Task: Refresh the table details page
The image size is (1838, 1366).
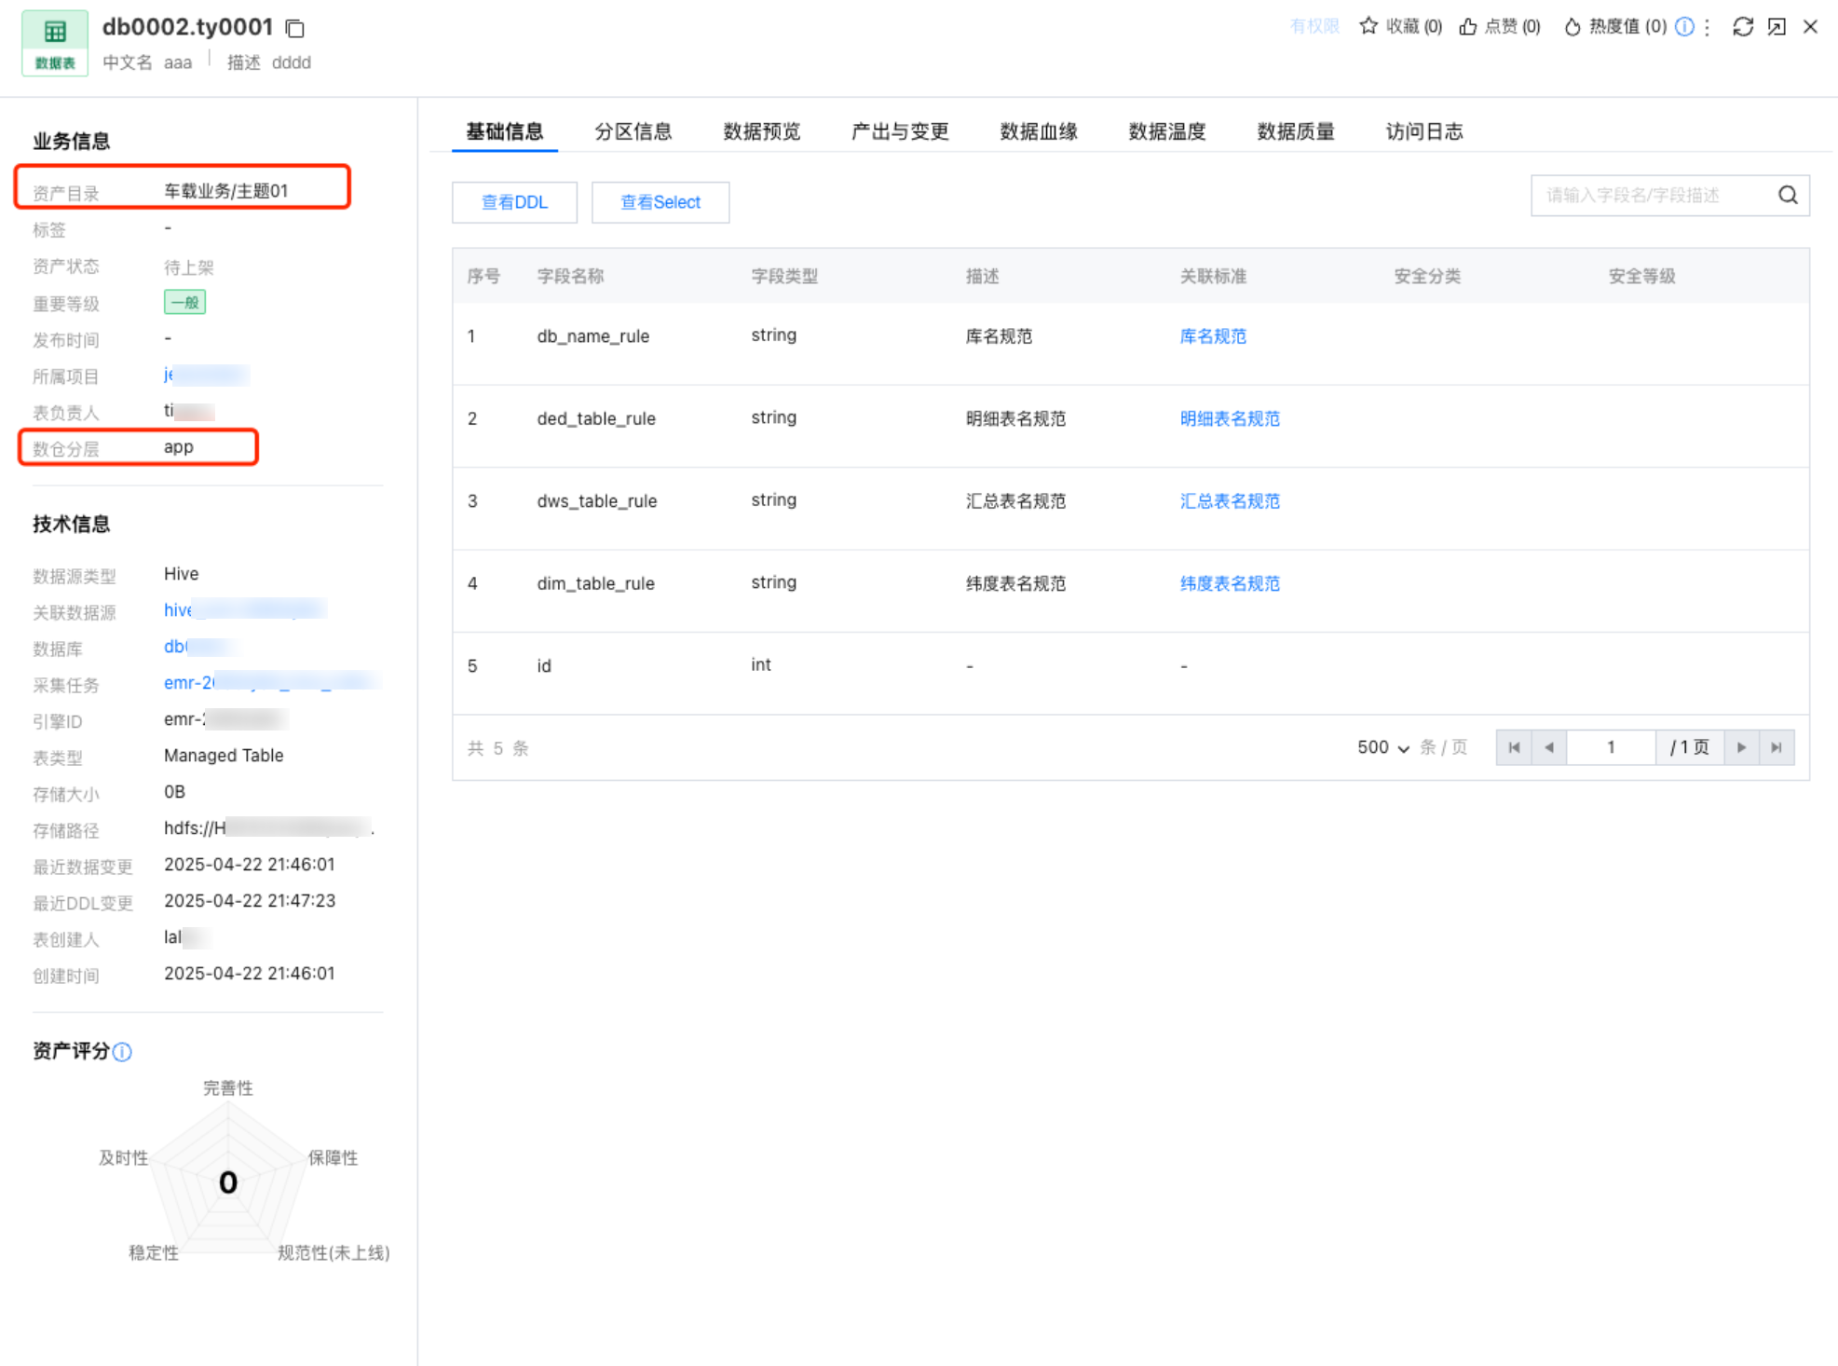Action: coord(1743,26)
